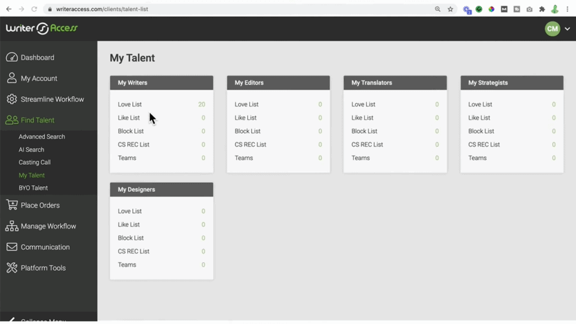The width and height of the screenshot is (576, 324).
Task: Click the Streamline Workflow gear icon
Action: point(11,99)
